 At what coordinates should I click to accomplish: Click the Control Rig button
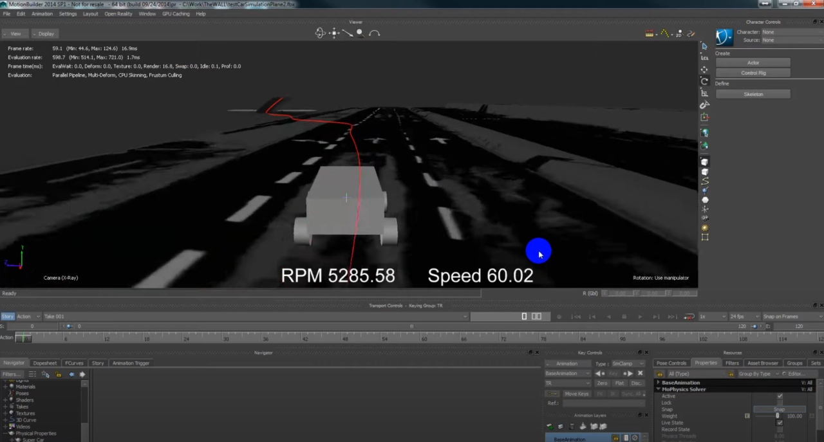point(753,73)
